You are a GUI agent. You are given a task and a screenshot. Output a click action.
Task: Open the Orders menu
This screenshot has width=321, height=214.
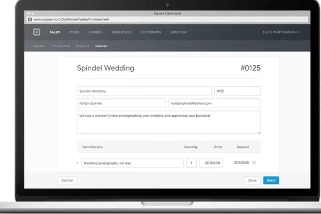[x=96, y=32]
